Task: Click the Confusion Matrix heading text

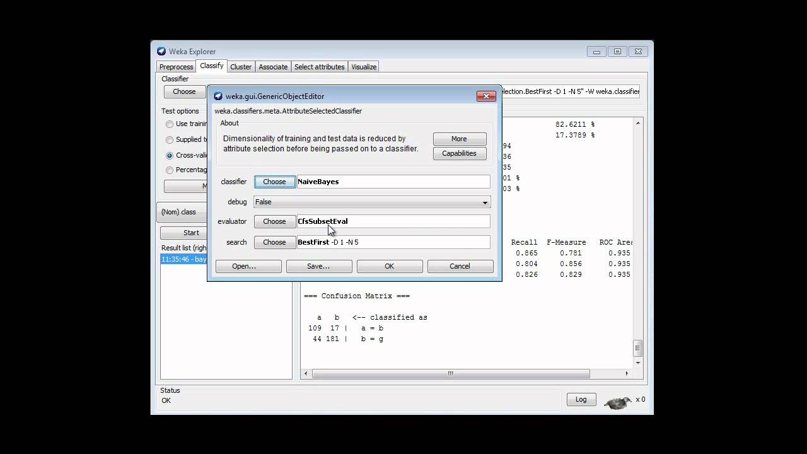Action: click(x=357, y=296)
